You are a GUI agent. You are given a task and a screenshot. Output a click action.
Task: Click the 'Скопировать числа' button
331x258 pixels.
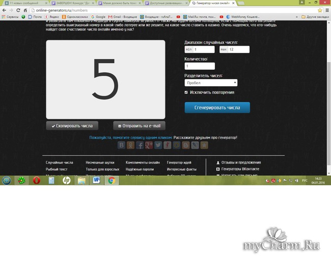[72, 125]
